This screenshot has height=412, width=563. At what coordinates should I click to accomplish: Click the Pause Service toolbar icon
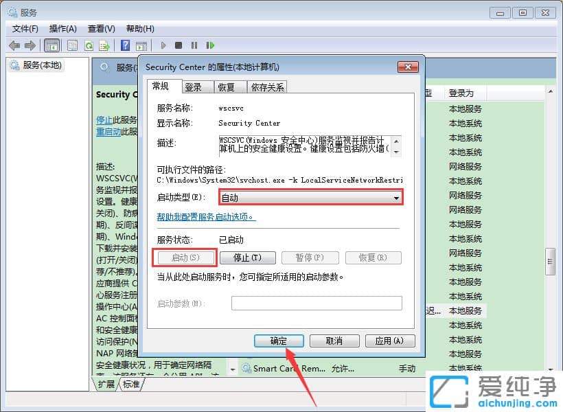point(194,45)
